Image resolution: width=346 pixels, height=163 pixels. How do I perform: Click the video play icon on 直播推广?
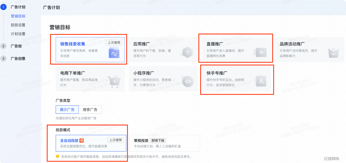tap(260, 53)
